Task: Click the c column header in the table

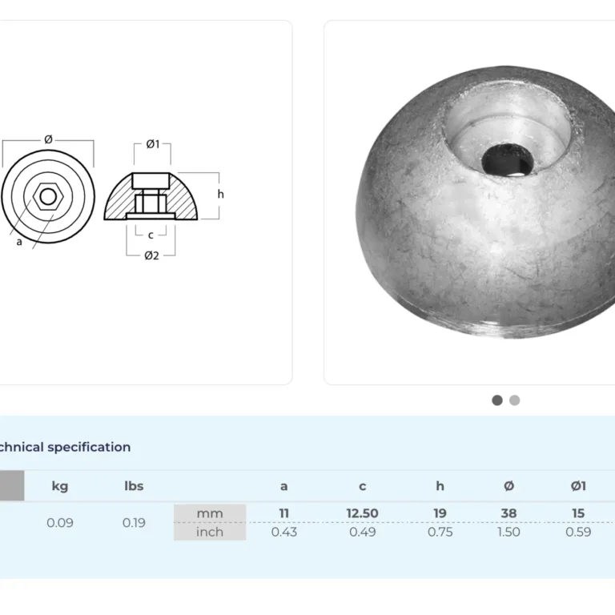Action: click(x=362, y=486)
